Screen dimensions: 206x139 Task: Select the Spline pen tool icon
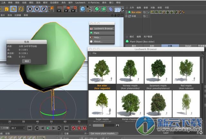(x=89, y=9)
